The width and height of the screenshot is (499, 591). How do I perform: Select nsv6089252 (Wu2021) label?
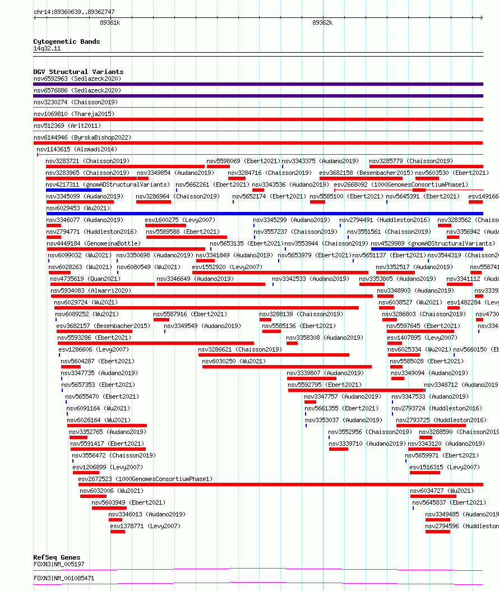pyautogui.click(x=87, y=314)
